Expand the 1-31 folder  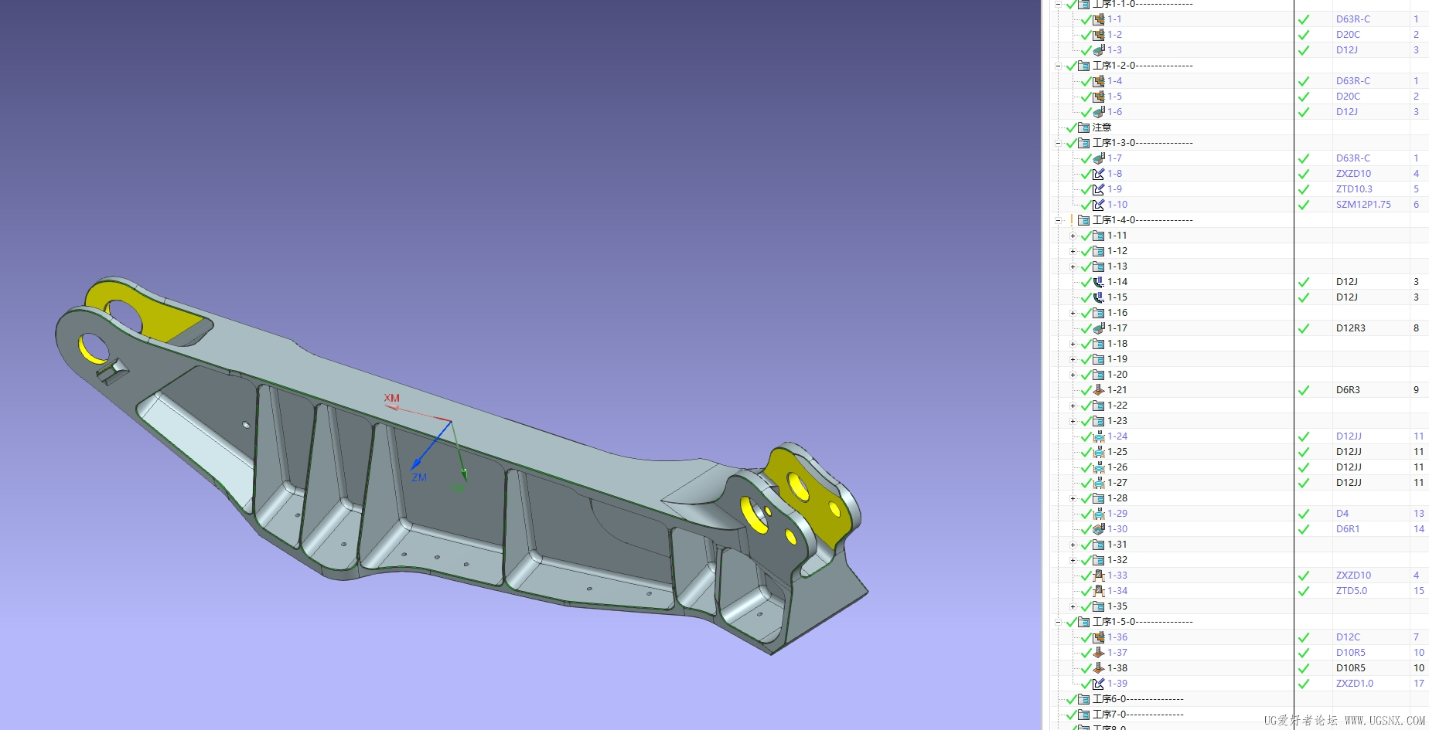point(1073,545)
